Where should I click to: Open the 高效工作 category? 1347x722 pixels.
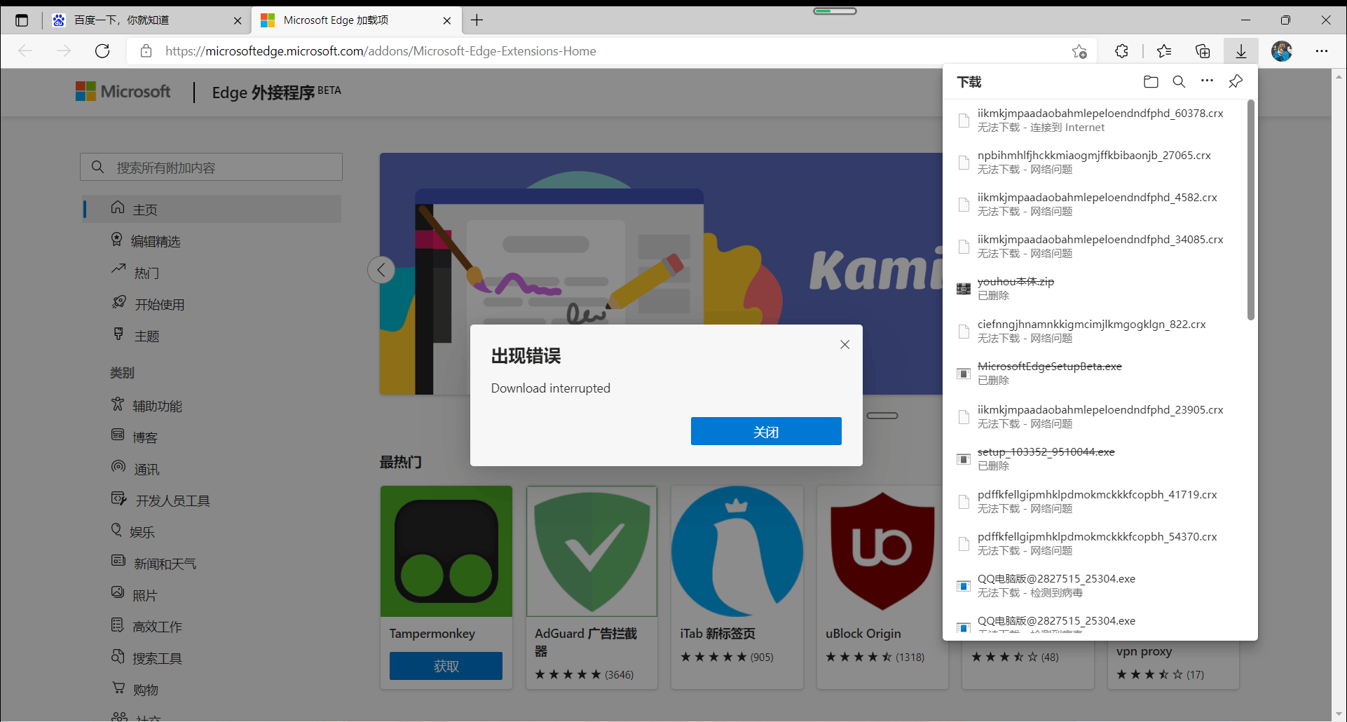[146, 627]
